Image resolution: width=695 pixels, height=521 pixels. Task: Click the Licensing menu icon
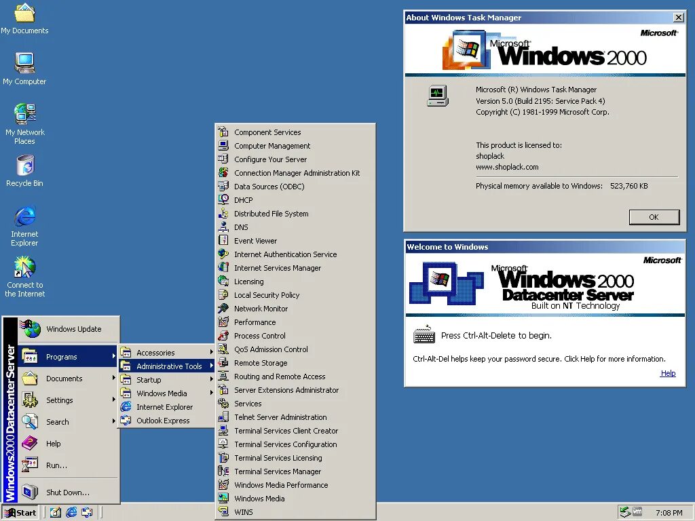coord(223,282)
